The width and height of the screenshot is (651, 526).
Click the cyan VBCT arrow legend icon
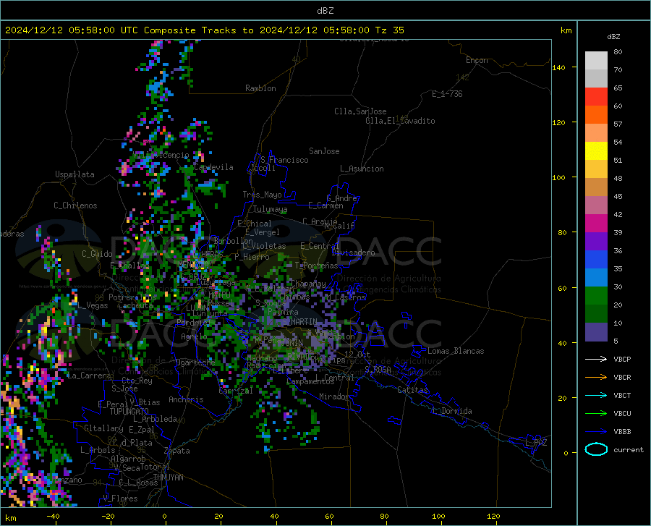[x=596, y=395]
